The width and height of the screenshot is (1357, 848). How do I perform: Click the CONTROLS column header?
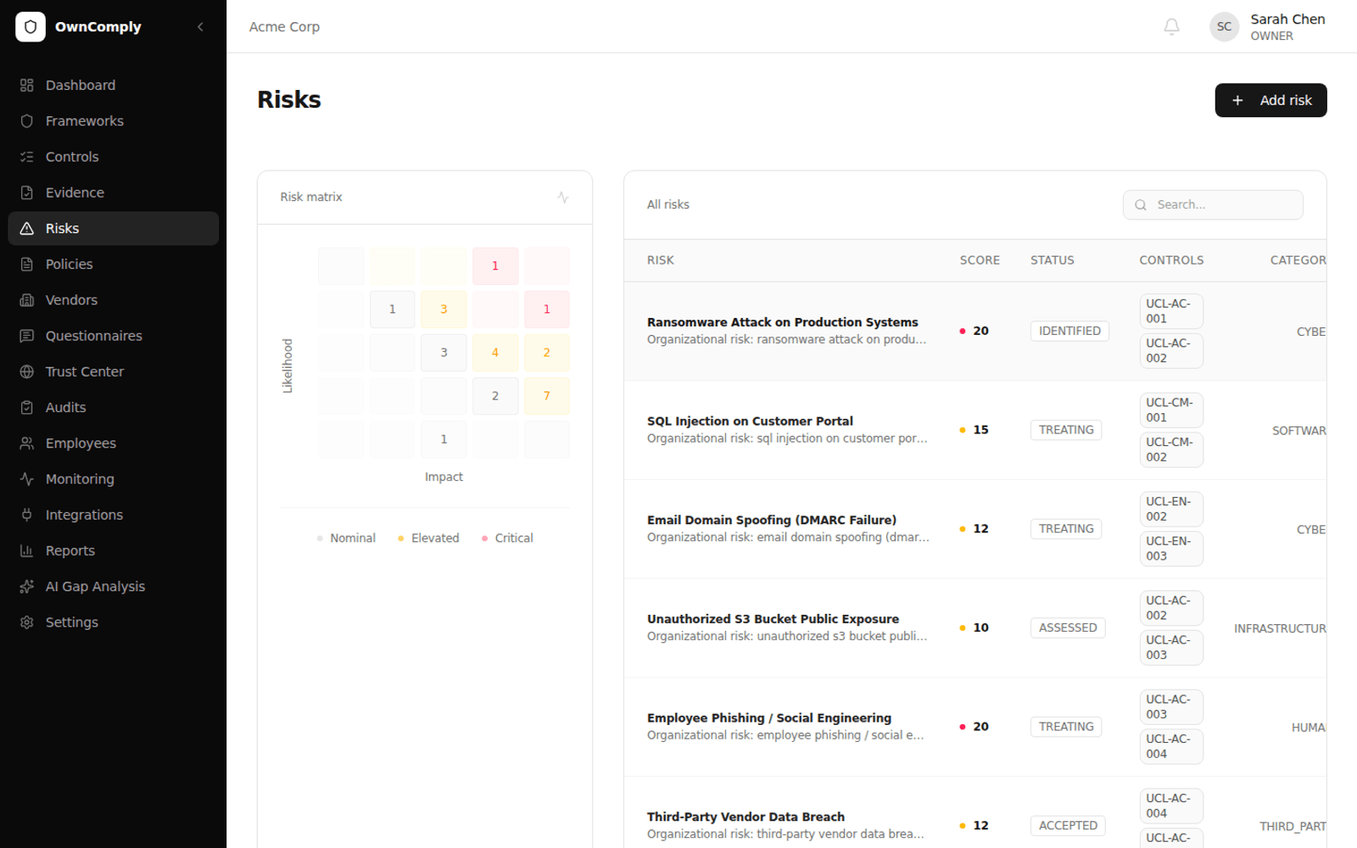1171,260
